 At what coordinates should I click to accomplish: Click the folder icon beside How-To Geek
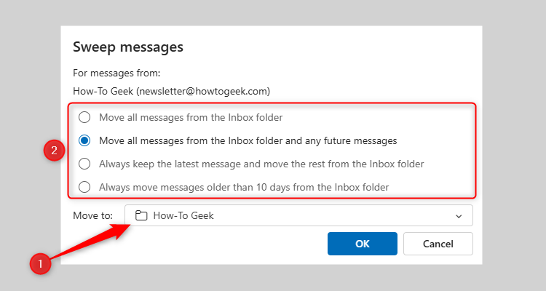coord(141,216)
